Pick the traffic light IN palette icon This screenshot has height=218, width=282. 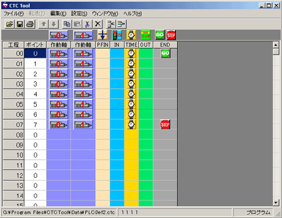tap(117, 35)
